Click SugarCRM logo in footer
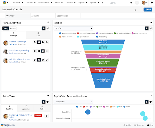The image size is (155, 128). (8, 125)
